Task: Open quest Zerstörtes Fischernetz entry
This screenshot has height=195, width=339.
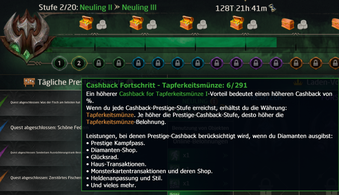Action: click(40, 178)
